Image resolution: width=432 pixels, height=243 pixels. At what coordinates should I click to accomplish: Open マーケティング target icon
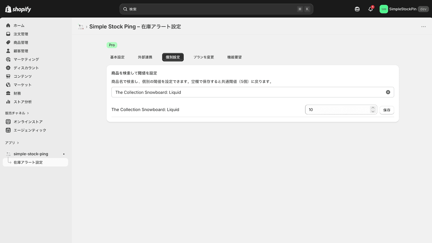[8, 59]
